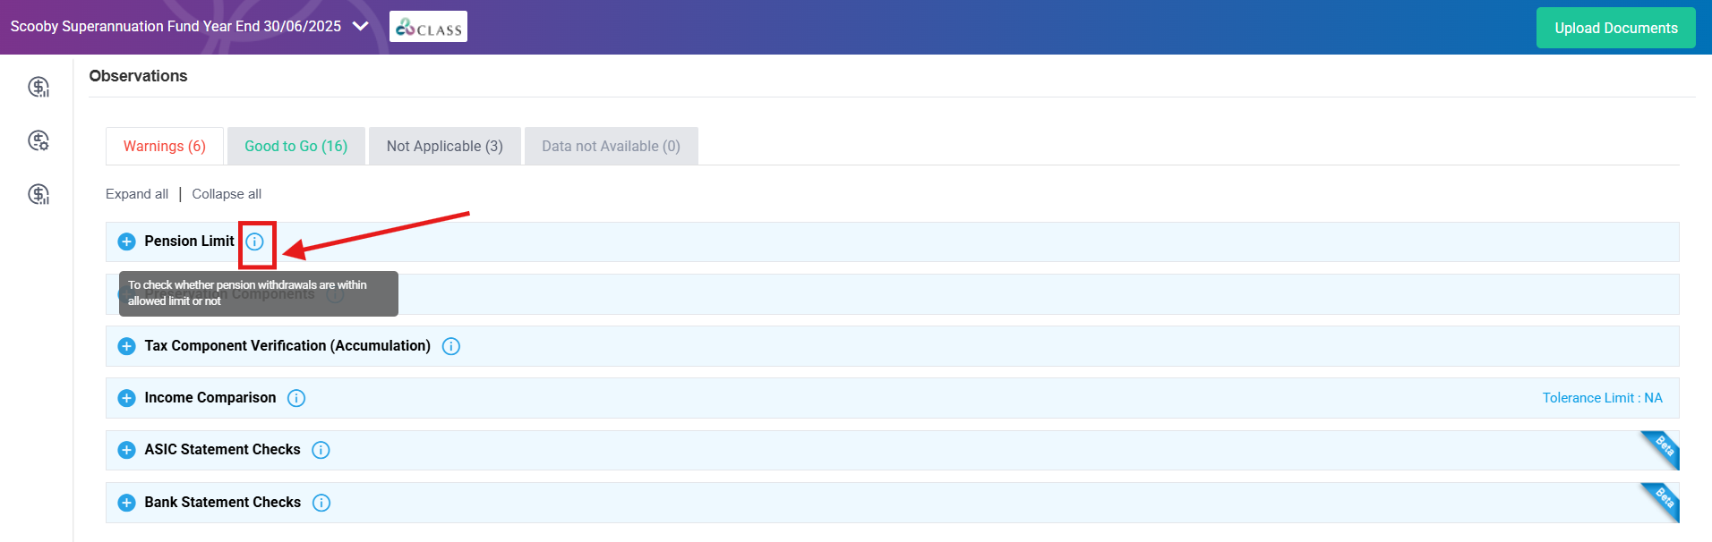Click the Expand all link

[x=137, y=194]
